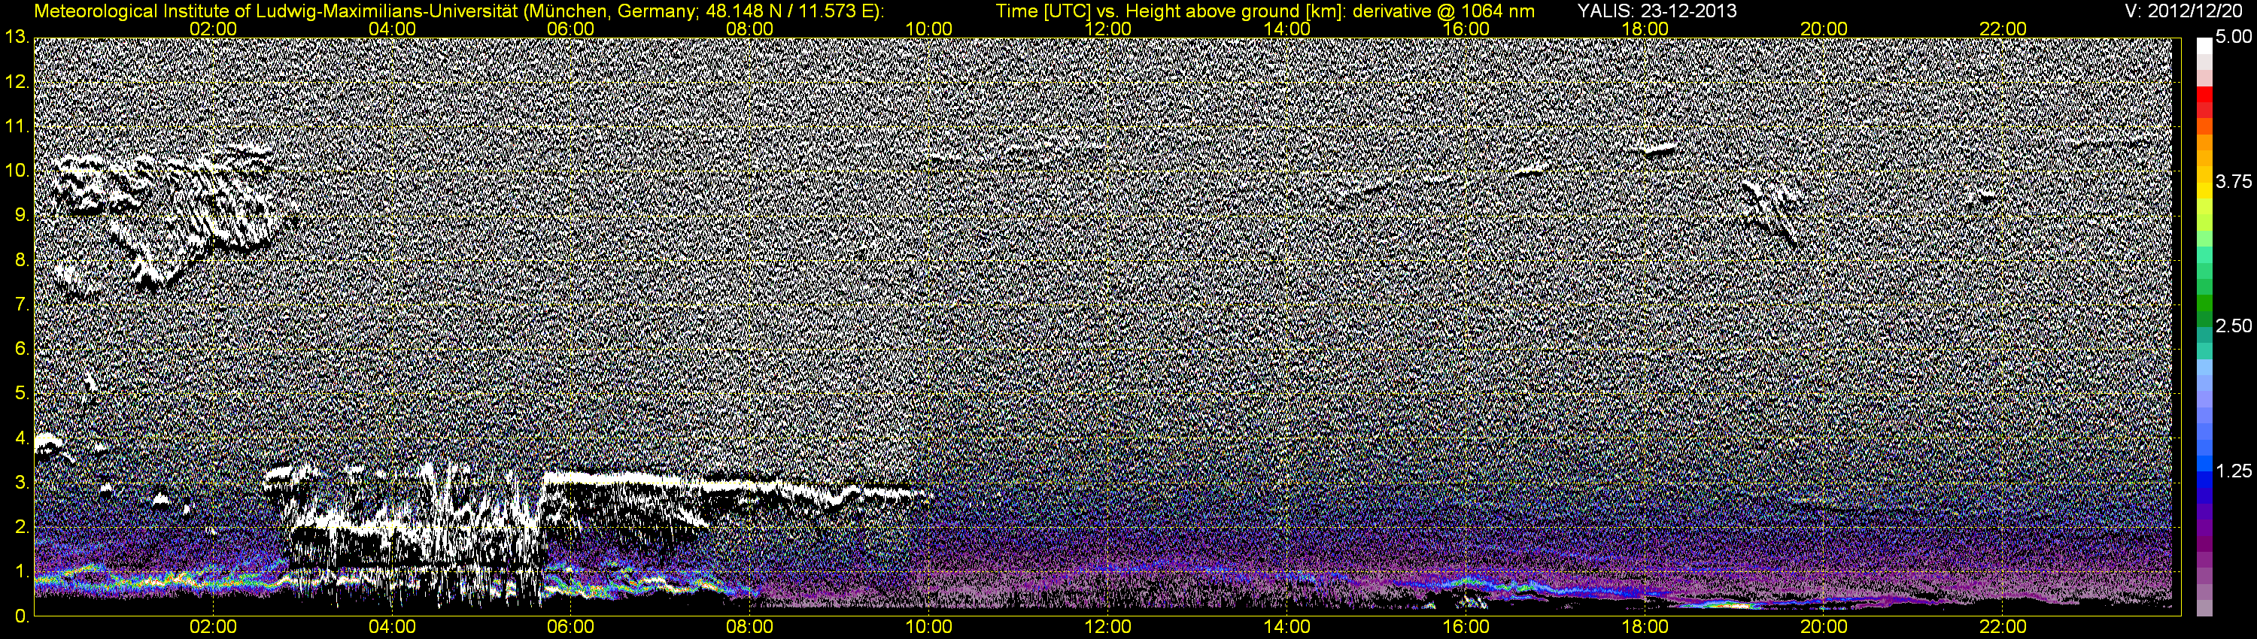Click the 2.50 colorbar scale value
Screen dimensions: 2257x639
(x=2234, y=326)
